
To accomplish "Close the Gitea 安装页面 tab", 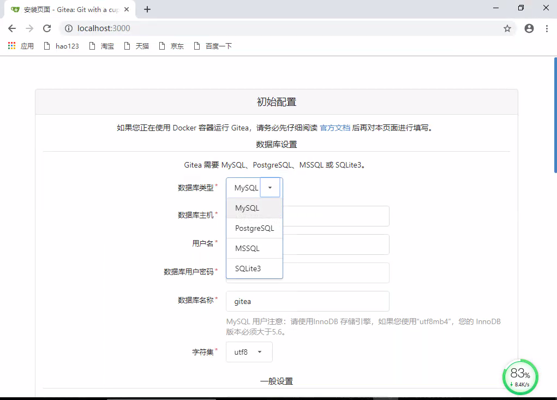I will click(x=127, y=10).
